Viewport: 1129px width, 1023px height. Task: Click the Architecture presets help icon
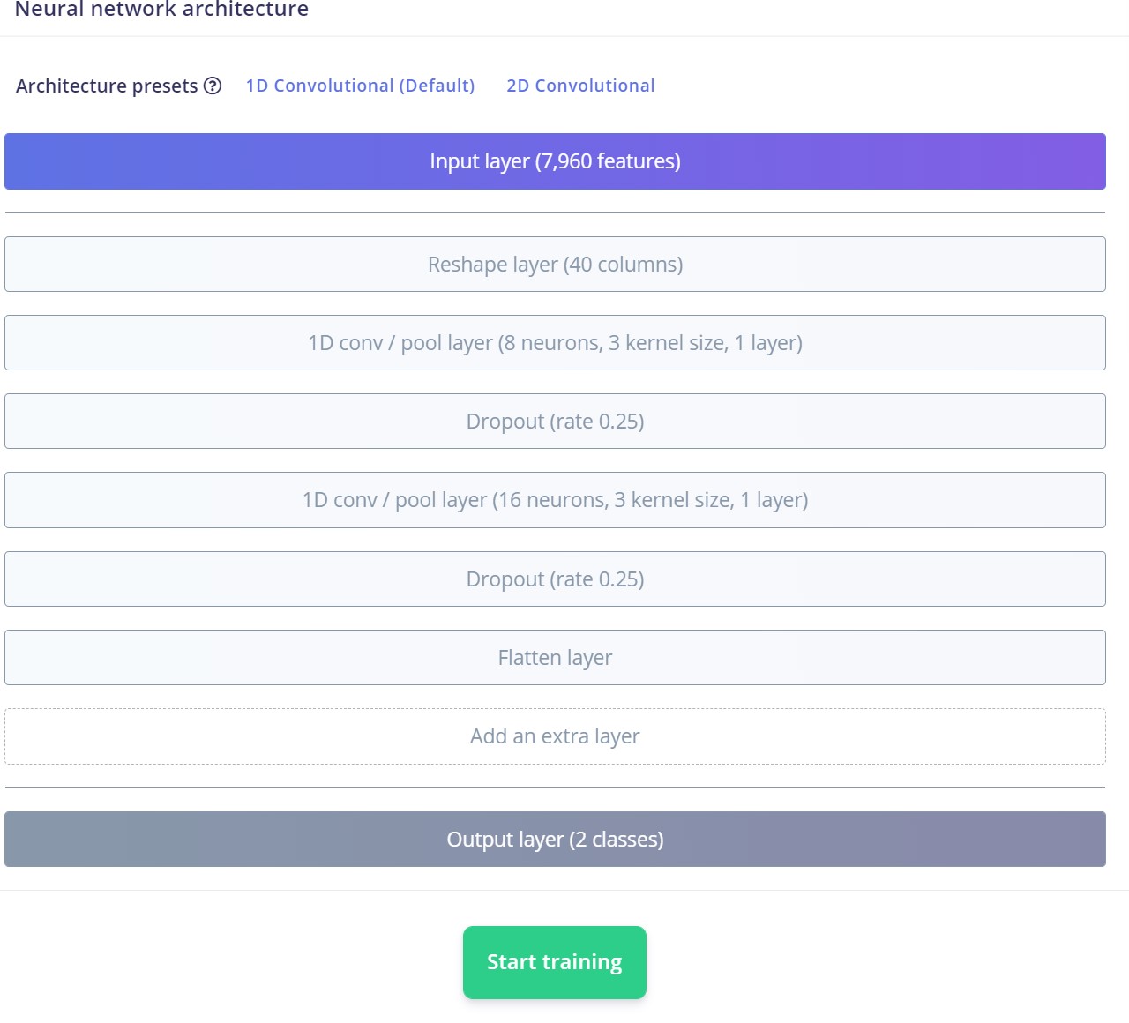tap(213, 86)
